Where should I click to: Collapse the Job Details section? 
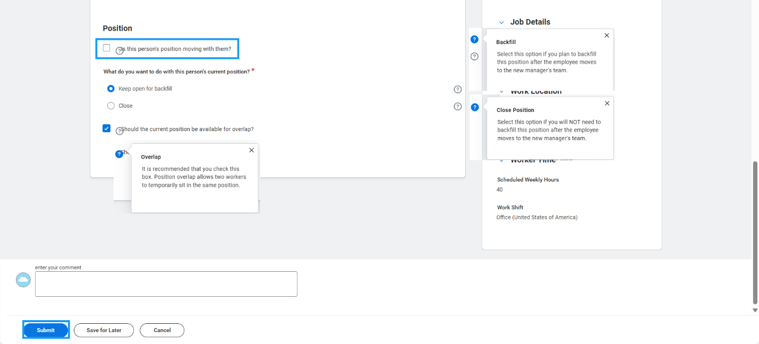click(501, 22)
